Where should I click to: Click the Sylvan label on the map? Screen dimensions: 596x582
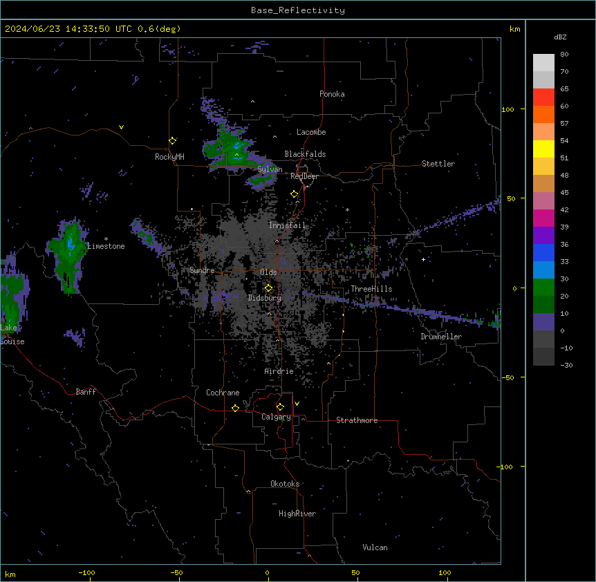(x=270, y=169)
